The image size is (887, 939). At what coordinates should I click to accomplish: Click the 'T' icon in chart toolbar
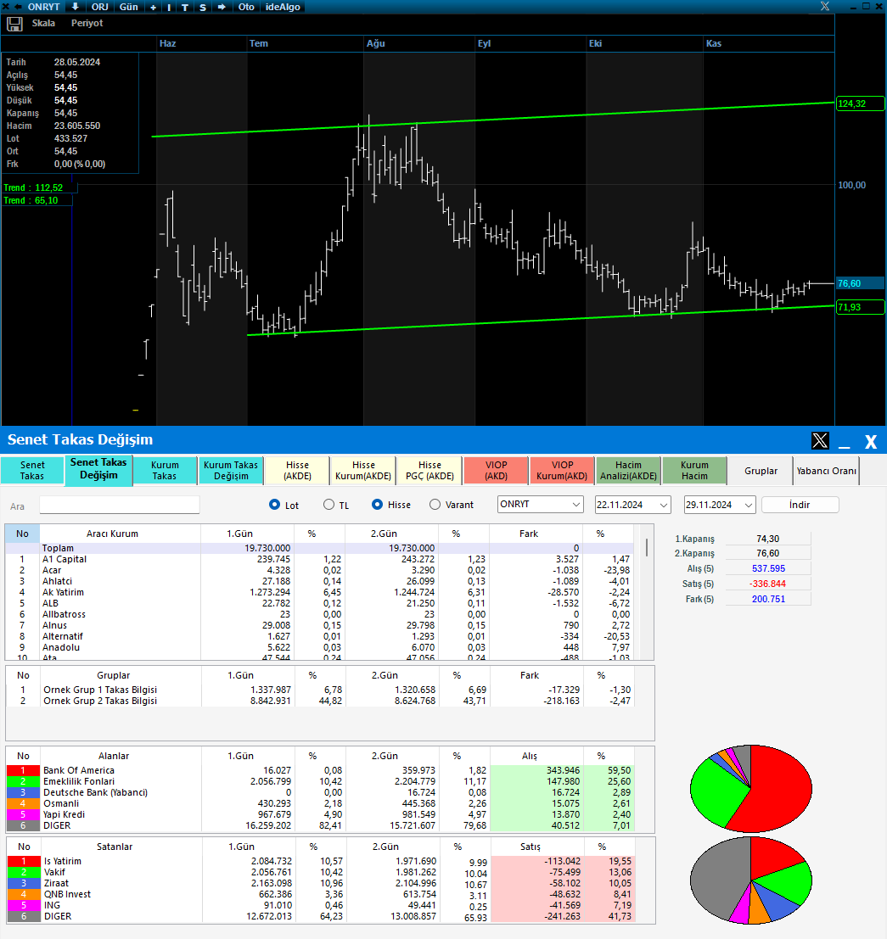click(184, 7)
